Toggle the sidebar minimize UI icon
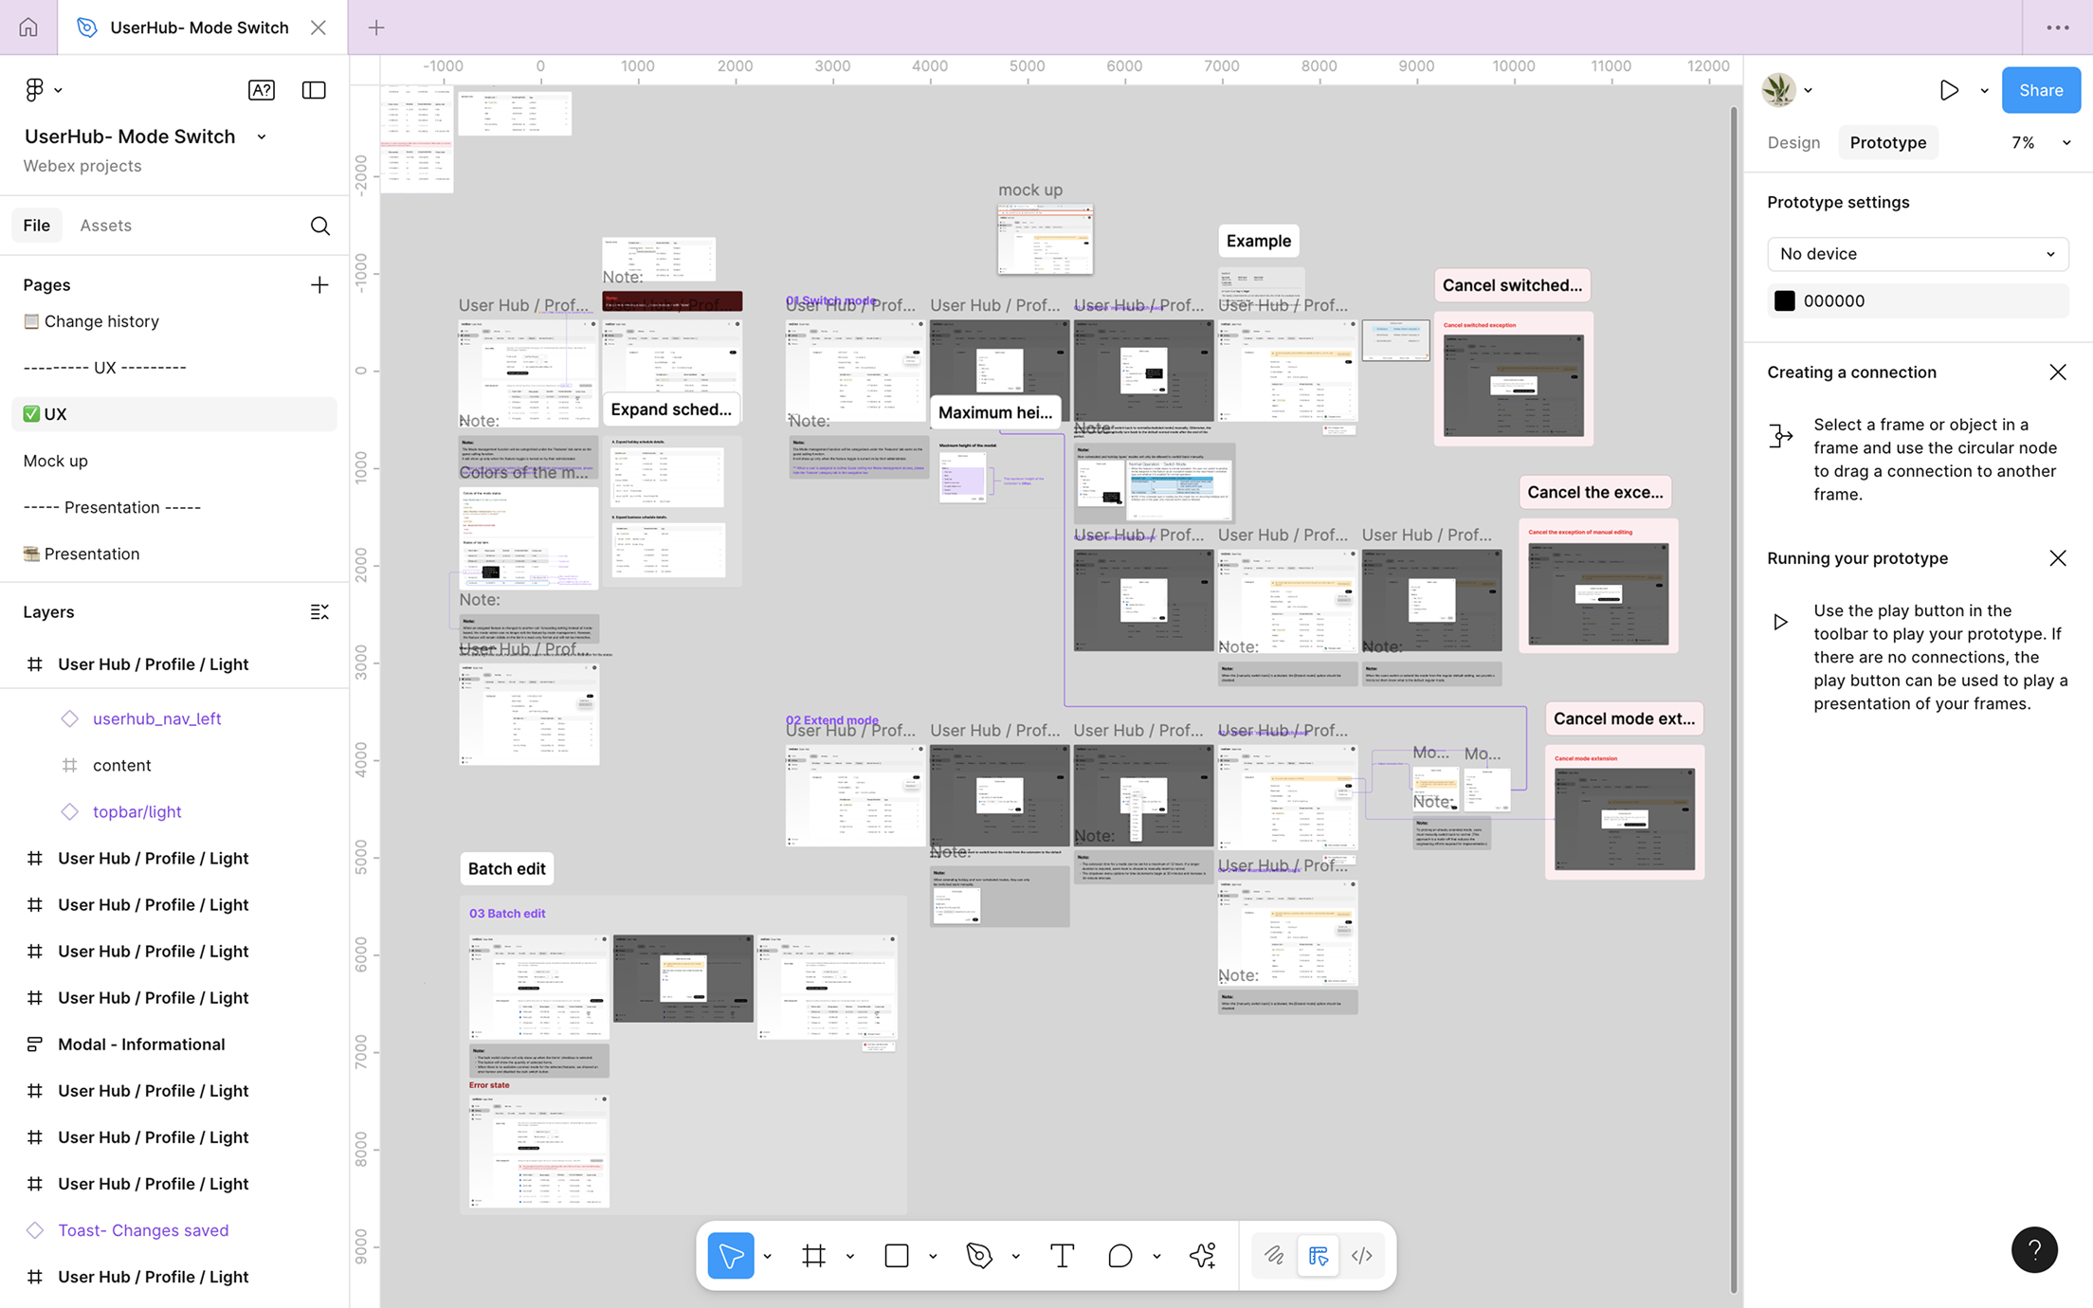The height and width of the screenshot is (1308, 2093). pyautogui.click(x=314, y=90)
